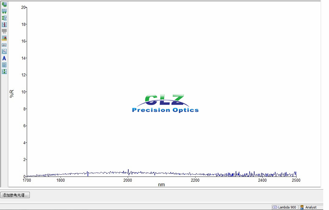The image size is (329, 210).
Task: Click the 1800 tick label on x-axis
Action: click(61, 180)
